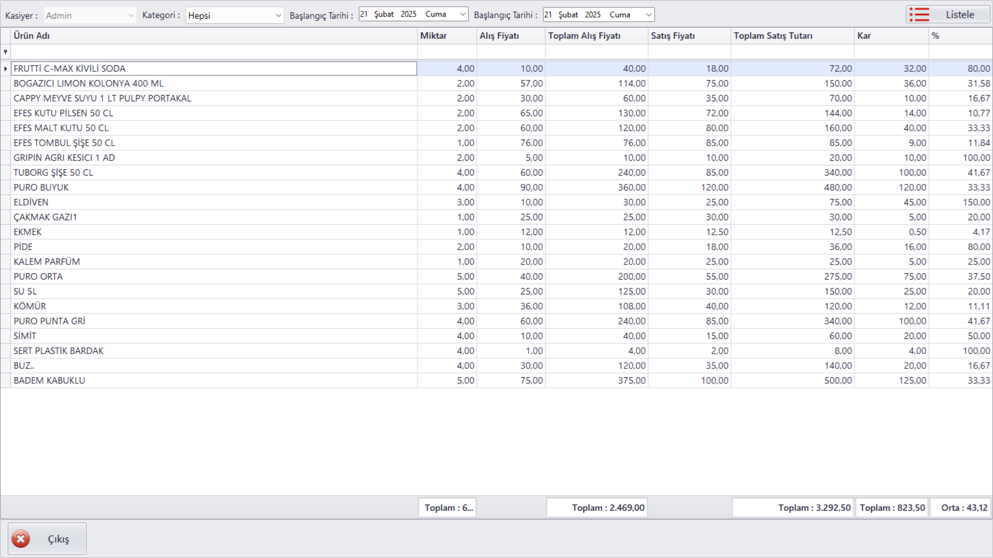Click the Orta : 43,12 average summary
Screen dimensions: 993x558
coord(961,507)
